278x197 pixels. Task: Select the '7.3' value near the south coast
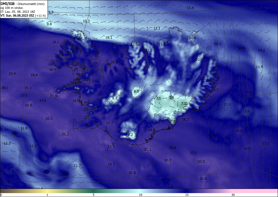[x=173, y=121]
